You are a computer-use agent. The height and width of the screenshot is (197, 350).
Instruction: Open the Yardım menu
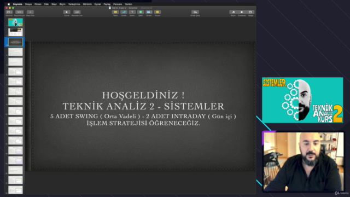[x=129, y=4]
